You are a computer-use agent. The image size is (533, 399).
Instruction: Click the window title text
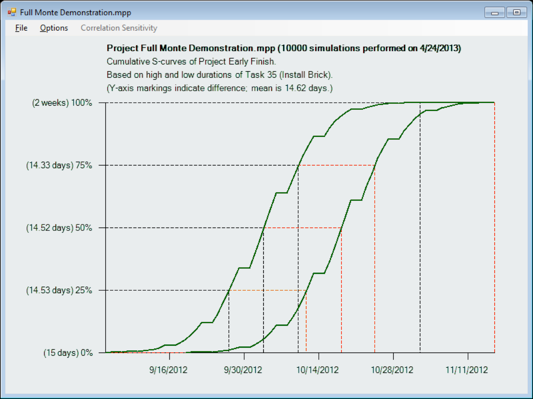76,12
